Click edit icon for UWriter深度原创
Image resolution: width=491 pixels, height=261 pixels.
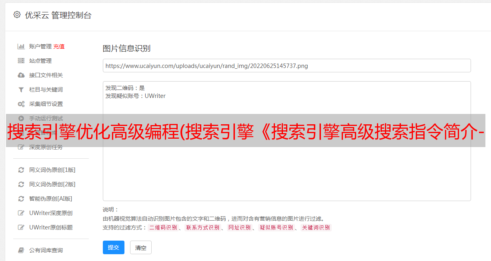(x=21, y=213)
